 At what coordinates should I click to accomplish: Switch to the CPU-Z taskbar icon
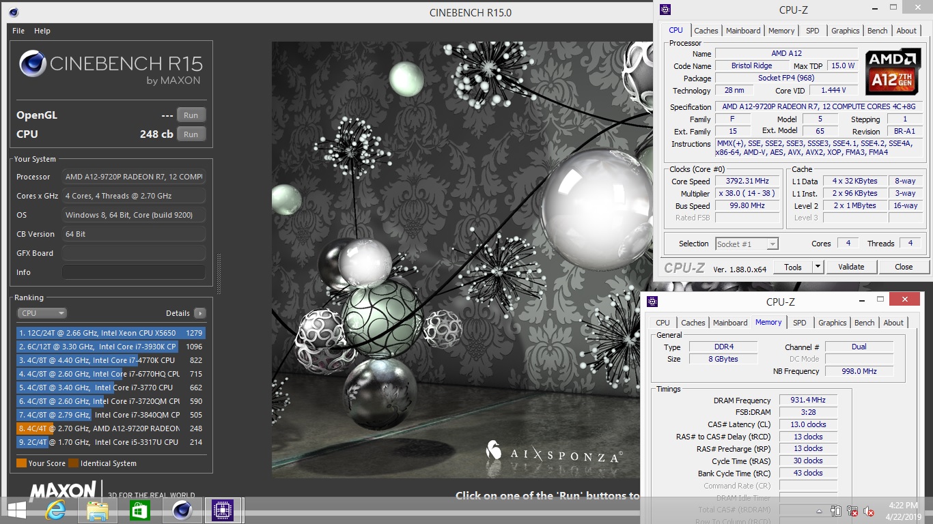pos(223,510)
